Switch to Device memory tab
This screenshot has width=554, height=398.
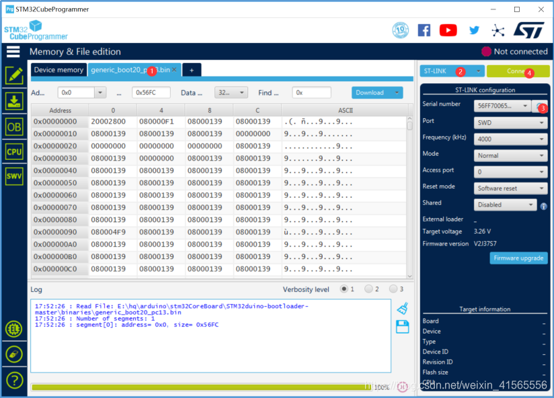(58, 70)
